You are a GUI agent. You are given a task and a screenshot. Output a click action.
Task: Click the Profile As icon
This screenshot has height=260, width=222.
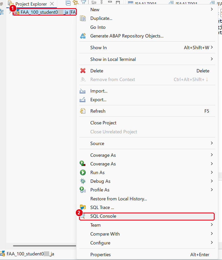[83, 190]
